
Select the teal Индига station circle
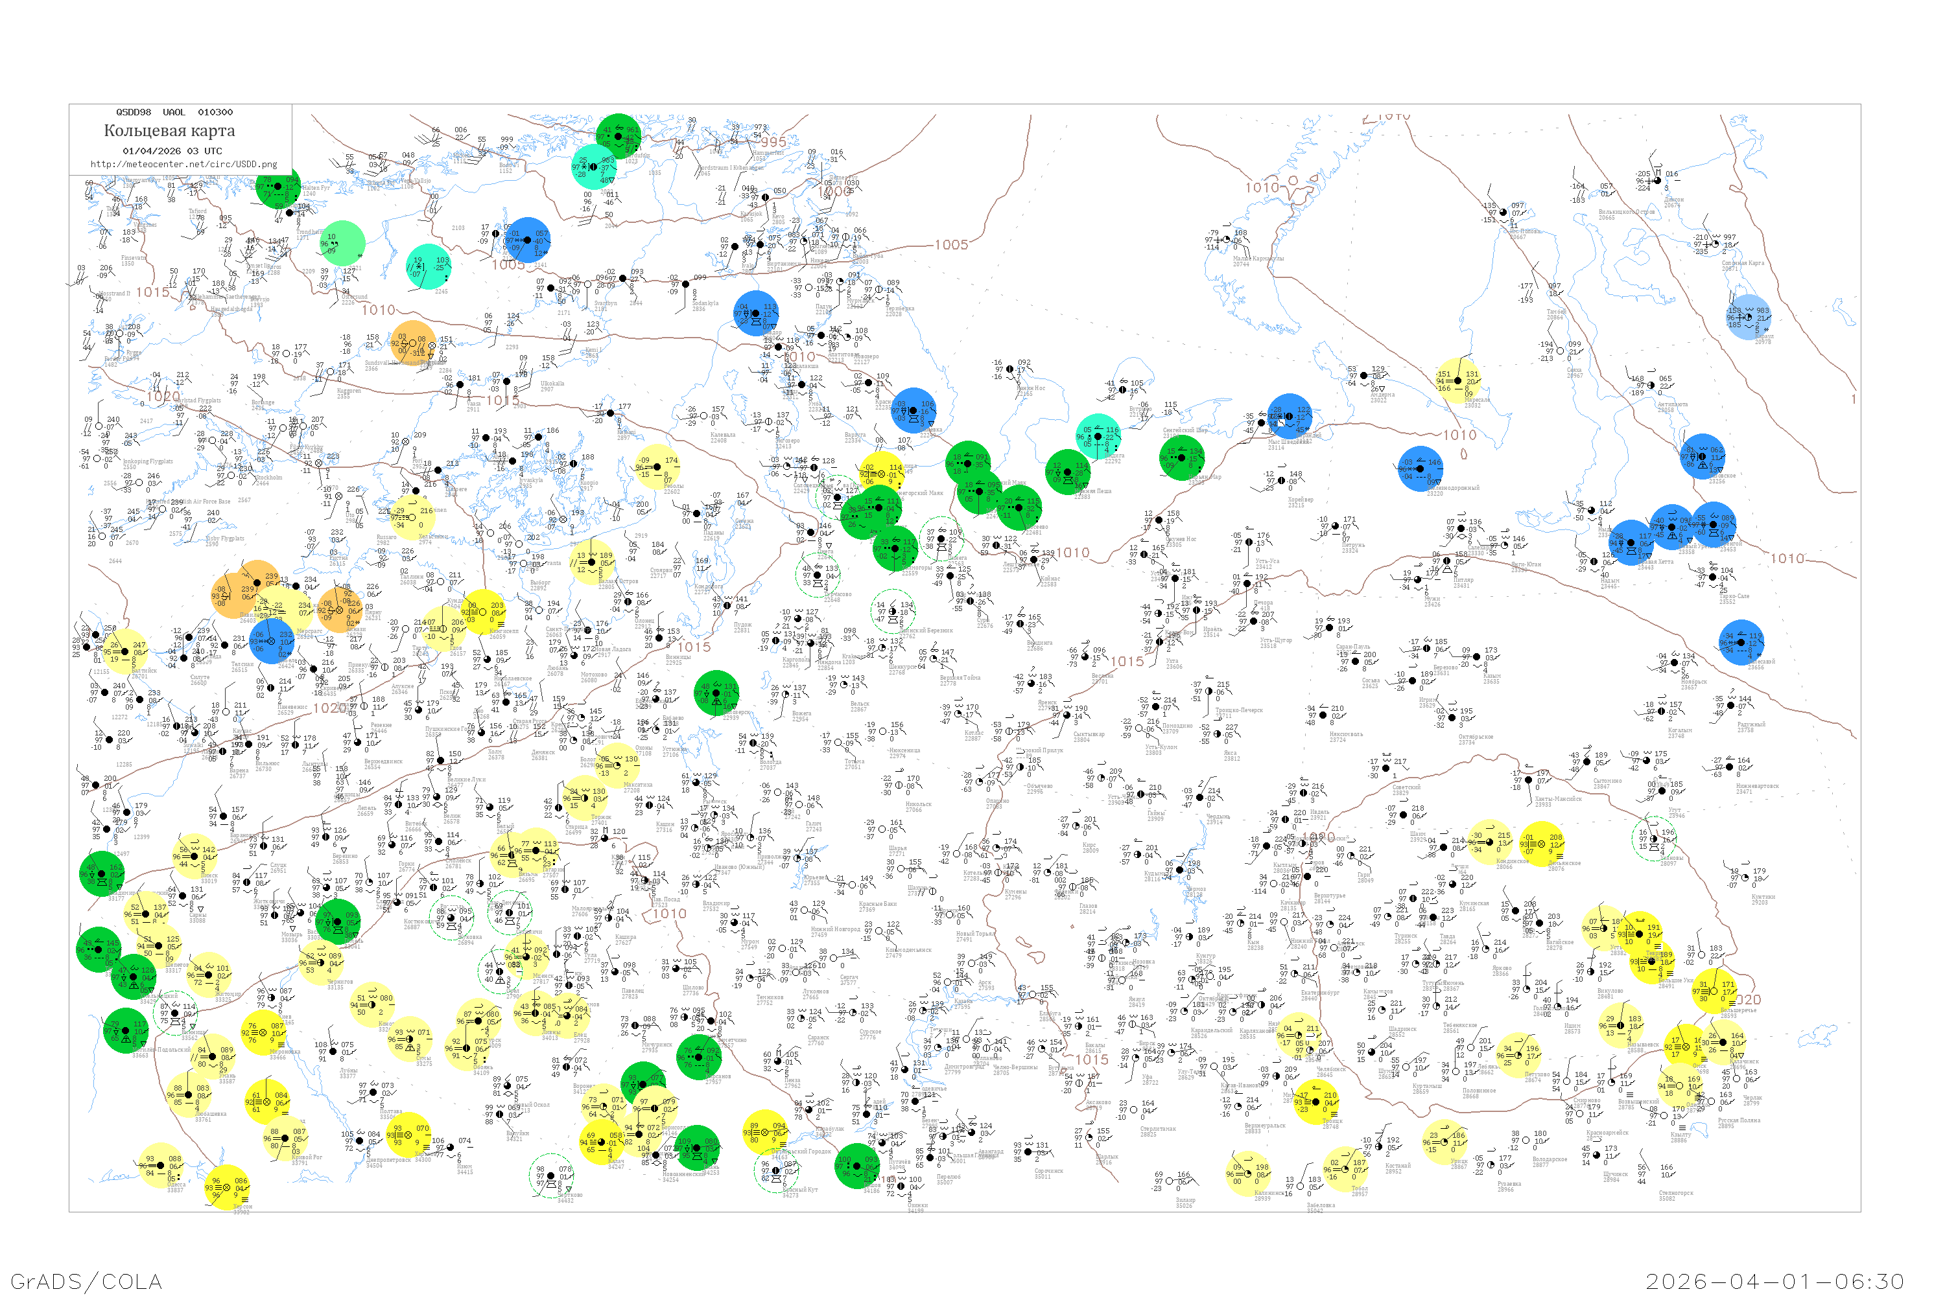[x=1098, y=435]
